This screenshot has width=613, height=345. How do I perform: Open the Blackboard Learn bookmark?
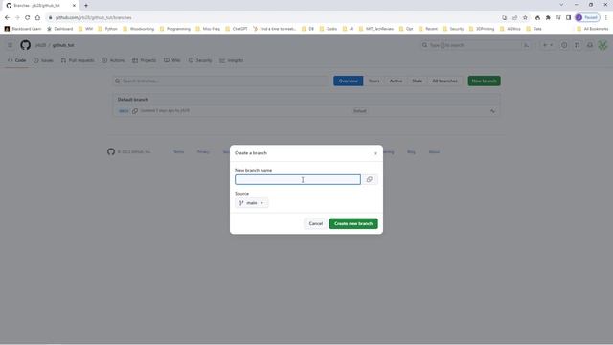(x=23, y=29)
